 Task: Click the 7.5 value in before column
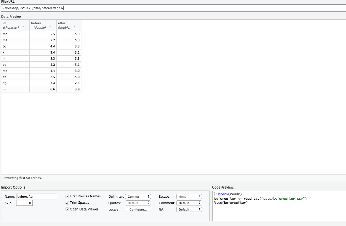(52, 77)
